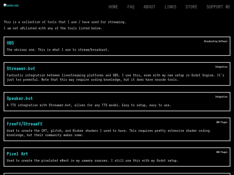Click the description starting 'Fantastic integration between livestreaming'
234x175 pixels.
(x=115, y=77)
